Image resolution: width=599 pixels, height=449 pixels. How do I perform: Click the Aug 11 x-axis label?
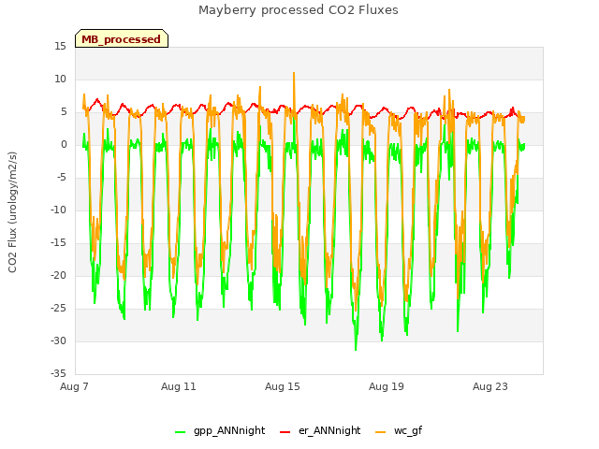179,386
